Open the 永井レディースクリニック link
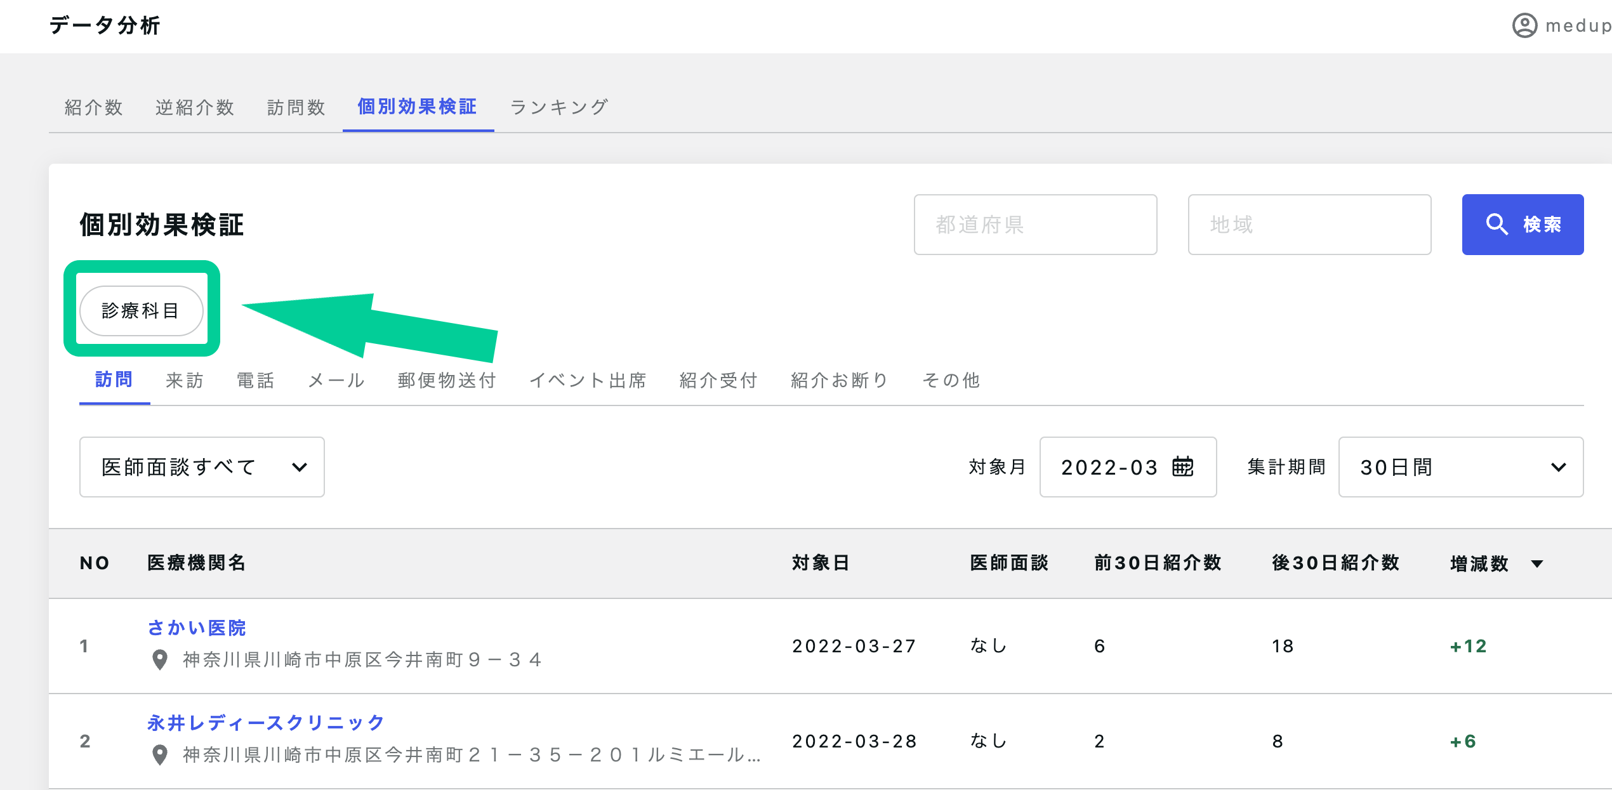The height and width of the screenshot is (790, 1612). [x=266, y=722]
